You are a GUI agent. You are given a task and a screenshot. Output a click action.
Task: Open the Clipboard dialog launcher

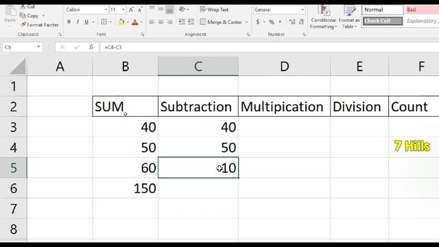point(60,34)
